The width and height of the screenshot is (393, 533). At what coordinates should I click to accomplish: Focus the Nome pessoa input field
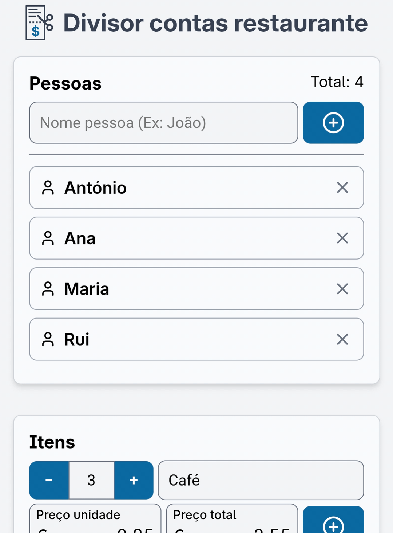coord(164,123)
